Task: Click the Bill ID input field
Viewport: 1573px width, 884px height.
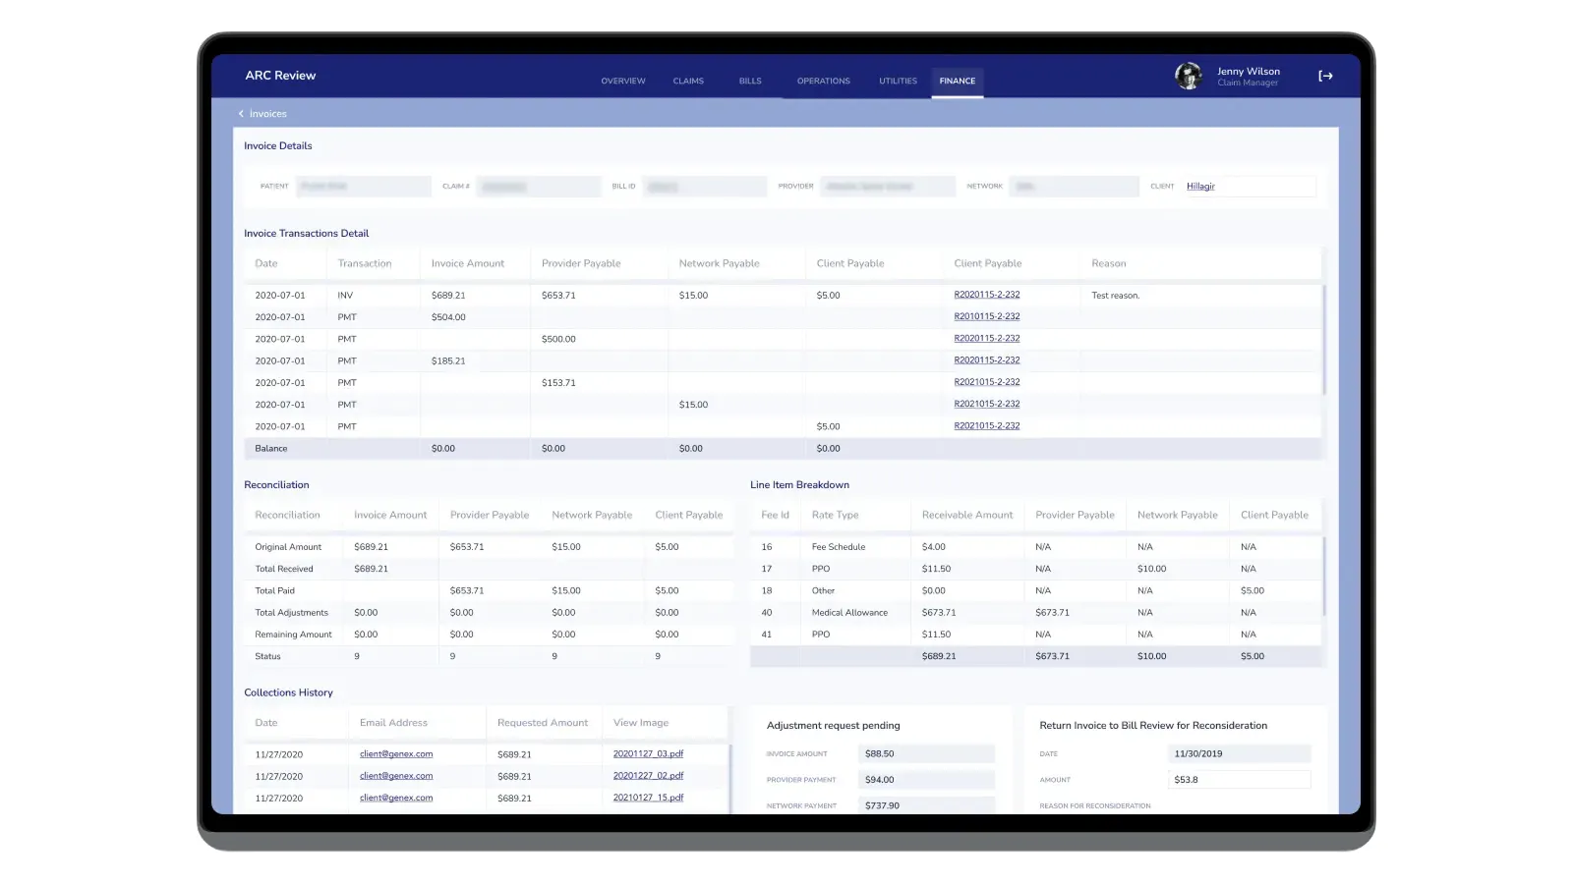Action: tap(705, 186)
